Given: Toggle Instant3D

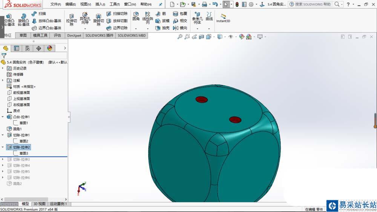Looking at the screenshot, I should [x=223, y=18].
